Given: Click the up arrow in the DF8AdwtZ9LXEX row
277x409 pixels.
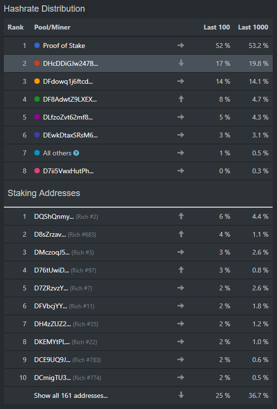Looking at the screenshot, I should tap(181, 99).
